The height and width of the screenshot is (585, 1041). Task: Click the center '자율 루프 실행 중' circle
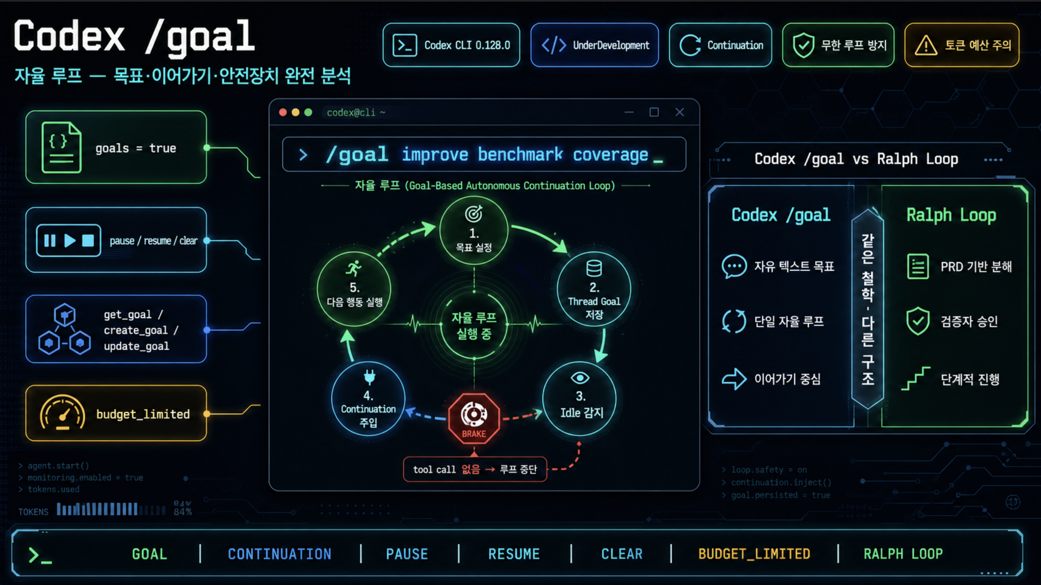tap(474, 325)
